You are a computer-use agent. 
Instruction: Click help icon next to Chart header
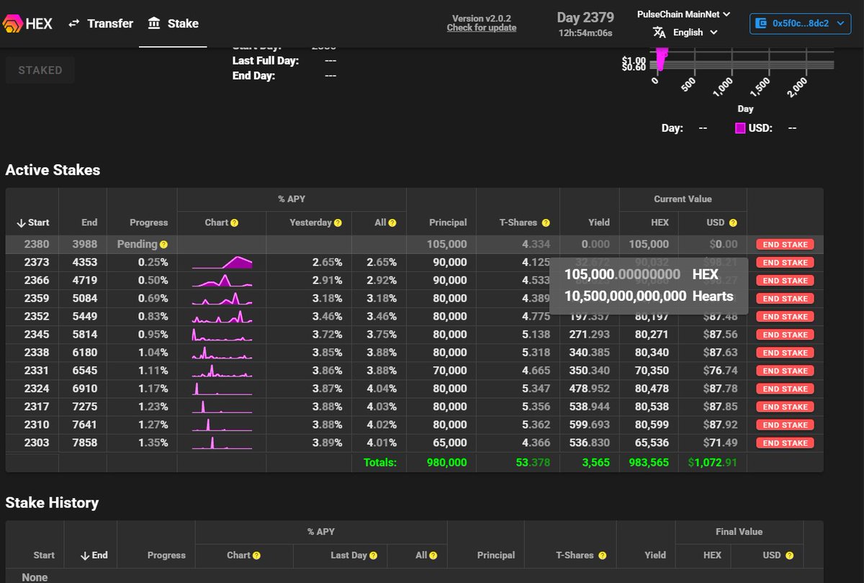tap(234, 223)
